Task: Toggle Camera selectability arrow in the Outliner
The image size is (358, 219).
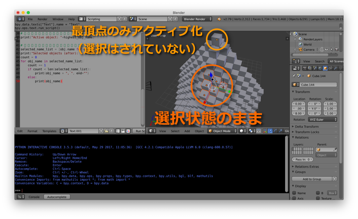Action: [x=332, y=50]
